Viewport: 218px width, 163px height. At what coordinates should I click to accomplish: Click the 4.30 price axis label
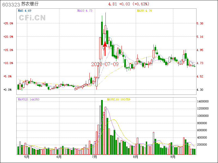(200, 90)
